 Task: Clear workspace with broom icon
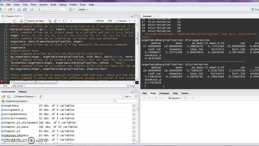tap(40, 97)
